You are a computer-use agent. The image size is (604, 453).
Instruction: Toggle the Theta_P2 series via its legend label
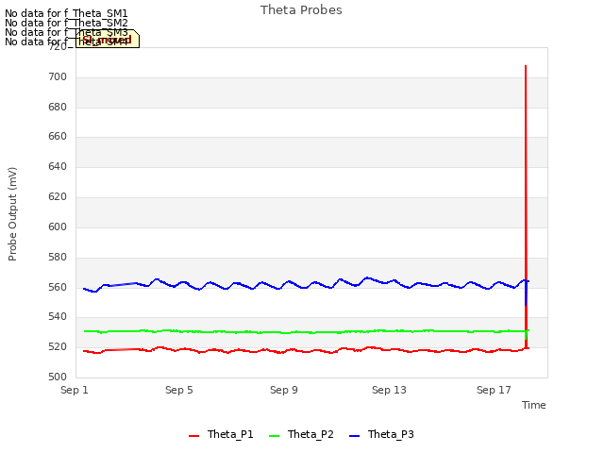(310, 434)
